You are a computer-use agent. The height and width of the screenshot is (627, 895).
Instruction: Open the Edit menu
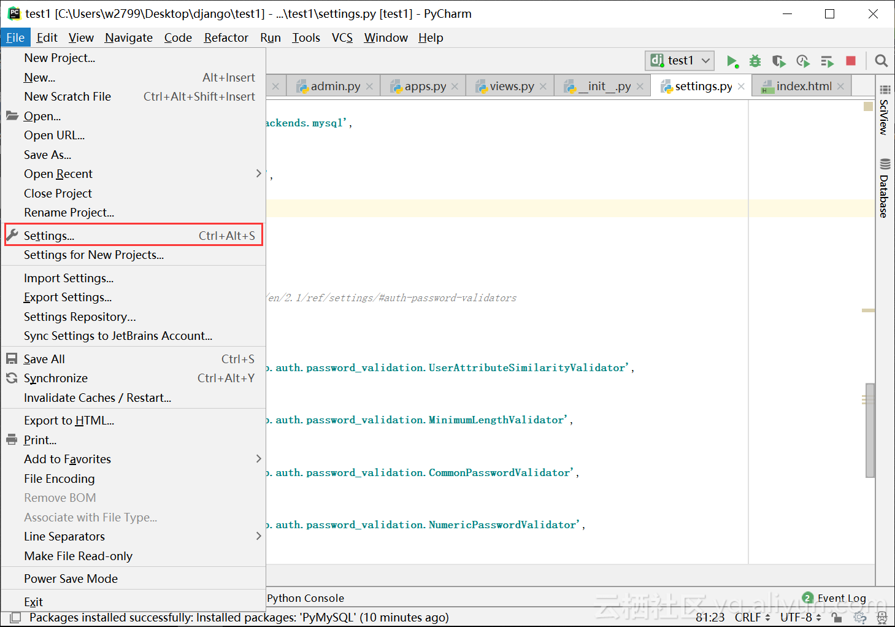pos(47,37)
